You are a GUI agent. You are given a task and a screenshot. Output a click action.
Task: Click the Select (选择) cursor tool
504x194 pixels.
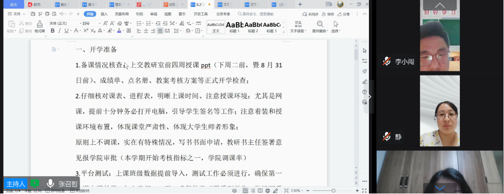(x=336, y=27)
